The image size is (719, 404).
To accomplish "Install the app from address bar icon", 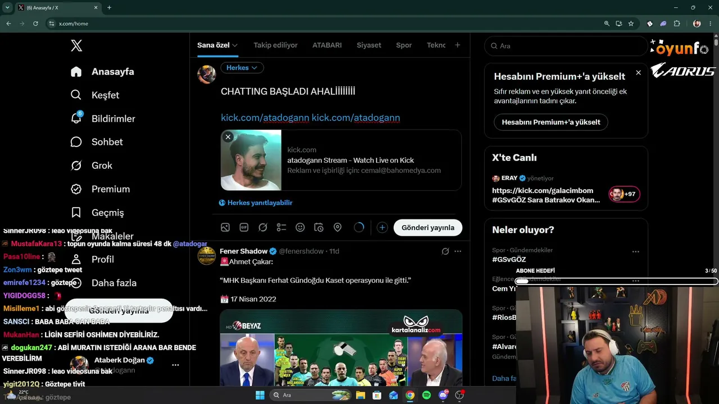I will click(619, 24).
